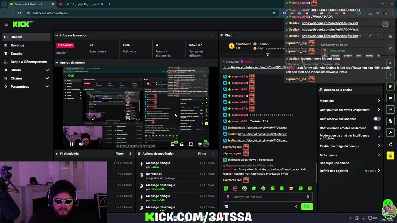Click the browser address bar
The image size is (397, 223).
click(150, 13)
